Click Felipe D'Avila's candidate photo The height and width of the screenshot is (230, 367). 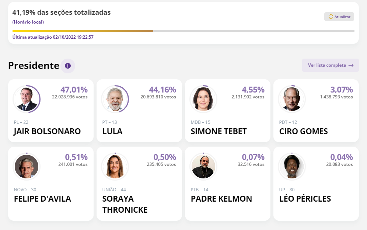27,167
